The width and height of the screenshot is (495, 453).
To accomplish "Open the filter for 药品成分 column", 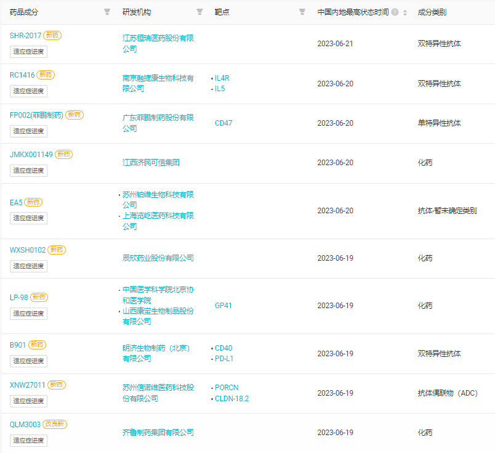I will 107,12.
